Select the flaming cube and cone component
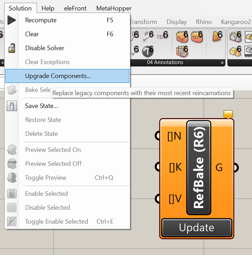This screenshot has width=252, height=255. point(236,37)
